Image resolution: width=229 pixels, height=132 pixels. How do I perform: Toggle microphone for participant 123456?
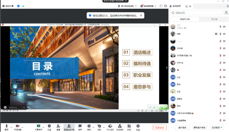[x=221, y=48]
